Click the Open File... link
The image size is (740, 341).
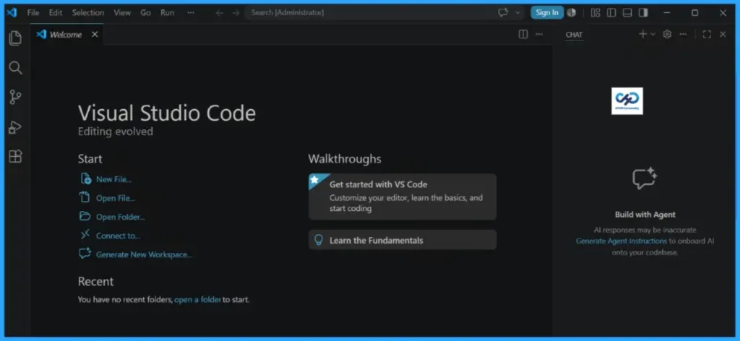pos(116,198)
